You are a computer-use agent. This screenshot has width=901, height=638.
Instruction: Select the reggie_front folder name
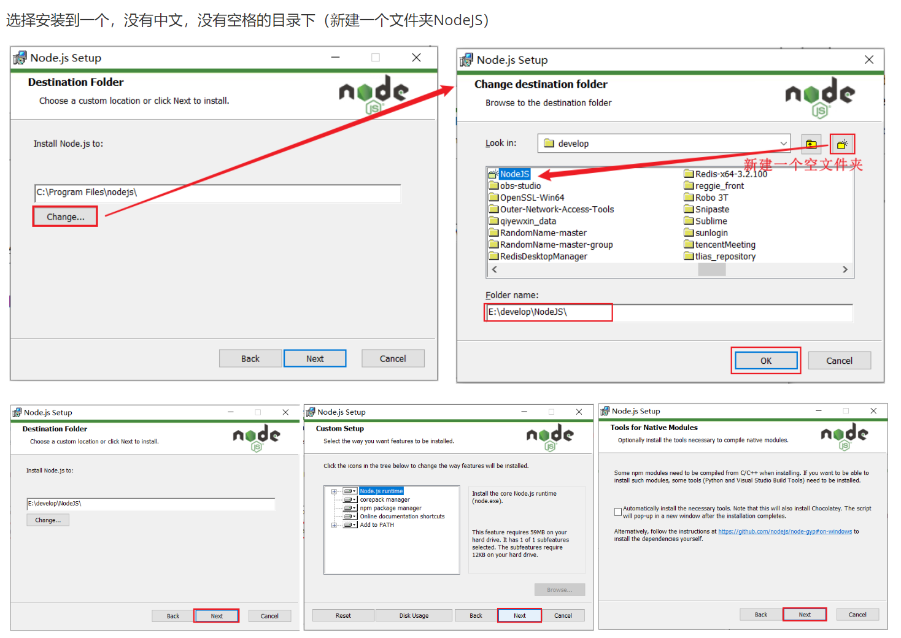click(719, 186)
